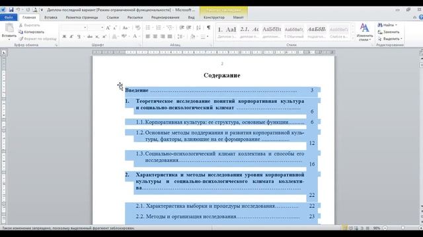The width and height of the screenshot is (423, 237).
Task: Click the table move handle icon
Action: click(x=120, y=85)
